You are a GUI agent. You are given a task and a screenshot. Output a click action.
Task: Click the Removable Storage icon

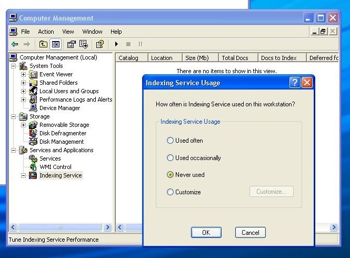(33, 125)
